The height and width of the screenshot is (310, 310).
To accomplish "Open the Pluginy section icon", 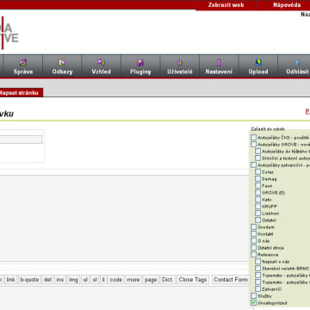I will (x=140, y=63).
